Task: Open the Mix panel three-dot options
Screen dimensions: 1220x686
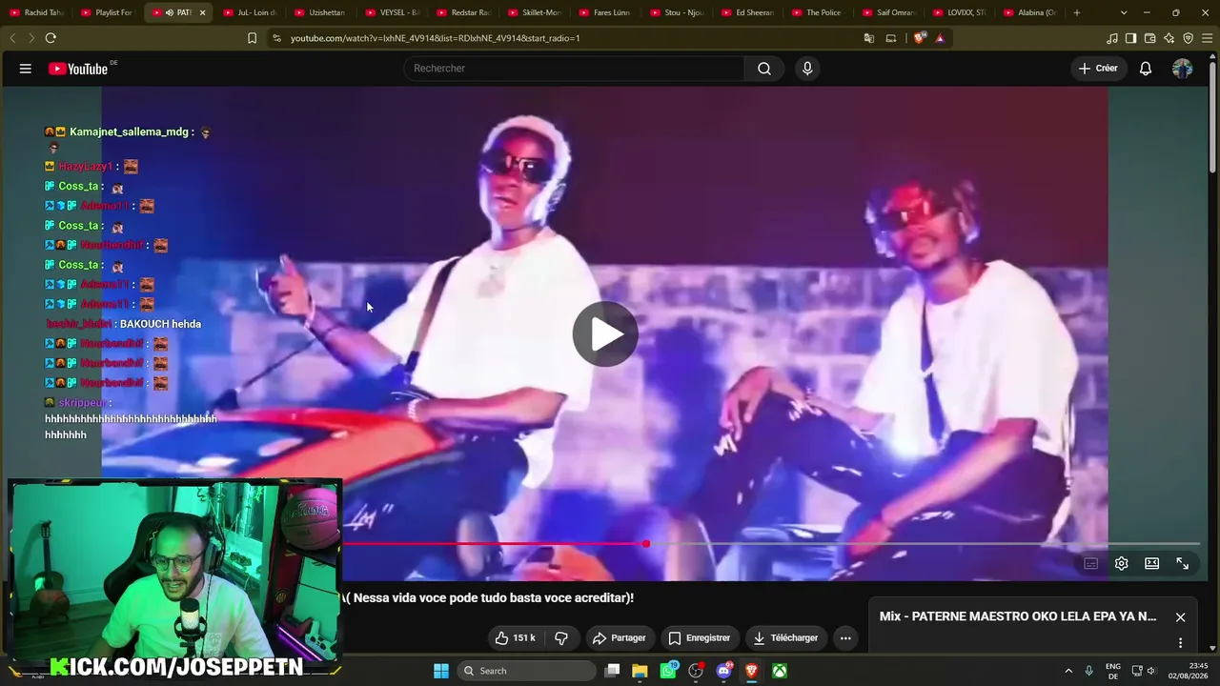Action: (x=1180, y=643)
